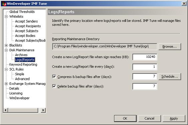Click the Cancel button
This screenshot has width=188, height=125.
[149, 118]
